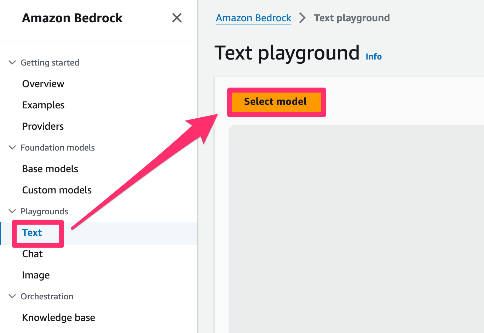Open the Base models page
The height and width of the screenshot is (333, 484).
pyautogui.click(x=50, y=169)
